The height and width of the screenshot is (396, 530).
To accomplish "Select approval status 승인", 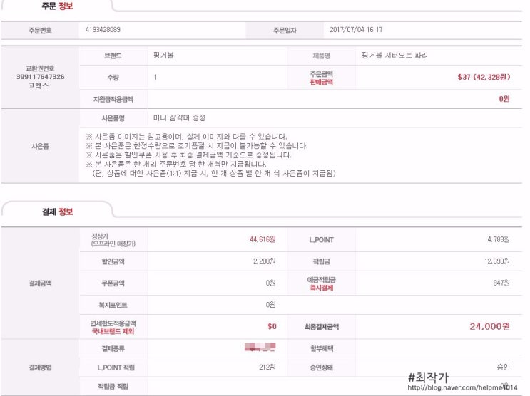I will point(504,367).
